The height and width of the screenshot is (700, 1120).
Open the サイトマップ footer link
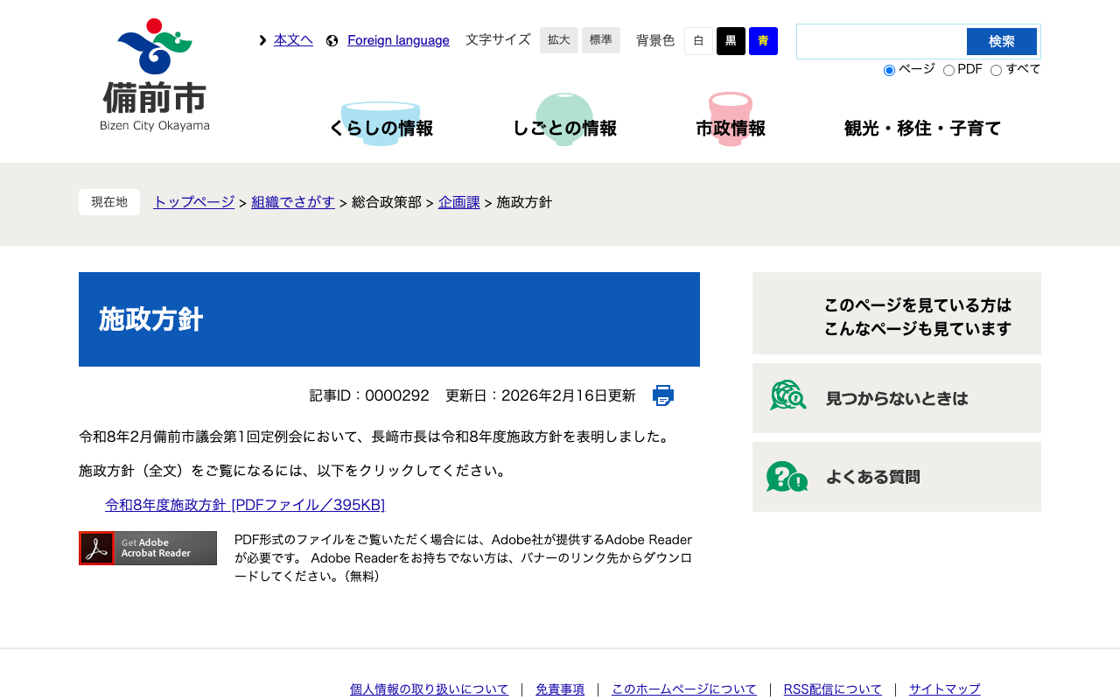point(945,689)
